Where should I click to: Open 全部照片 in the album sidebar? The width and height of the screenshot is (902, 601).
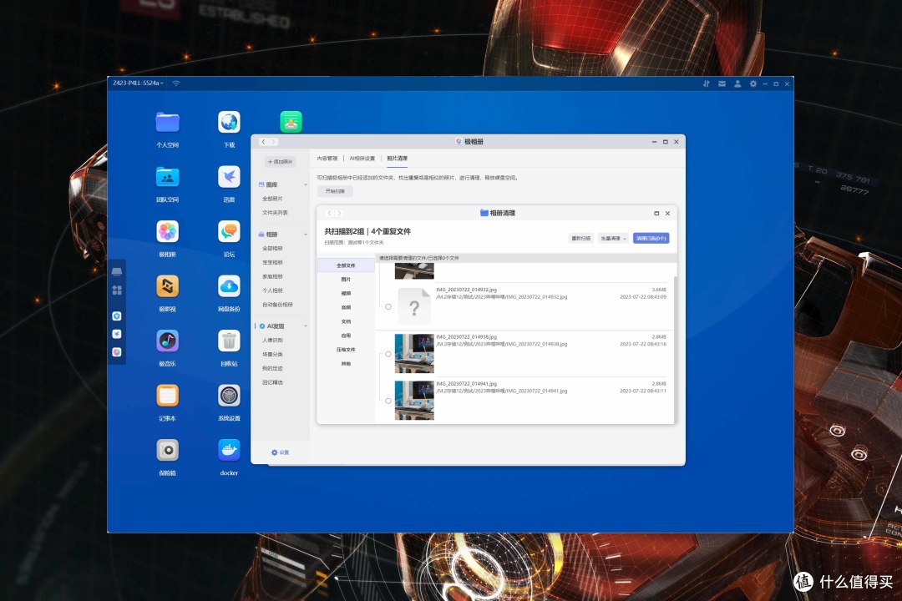pos(272,199)
